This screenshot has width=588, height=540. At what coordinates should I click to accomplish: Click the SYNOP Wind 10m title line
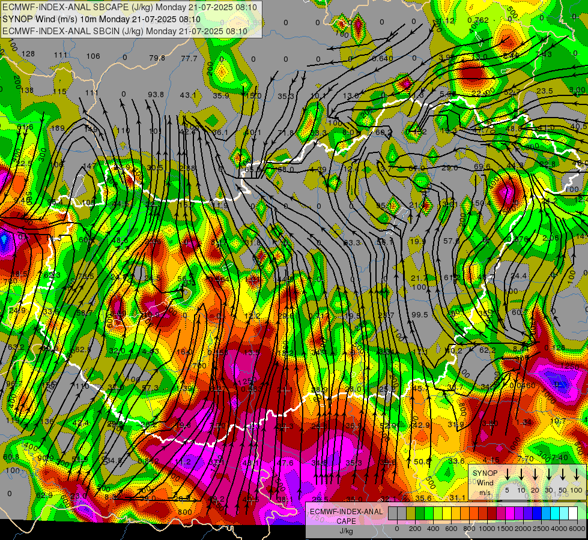click(102, 19)
